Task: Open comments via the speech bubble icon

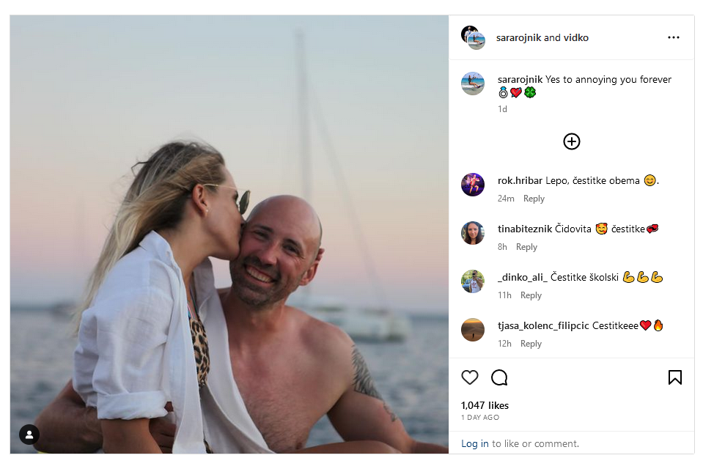Action: [499, 377]
